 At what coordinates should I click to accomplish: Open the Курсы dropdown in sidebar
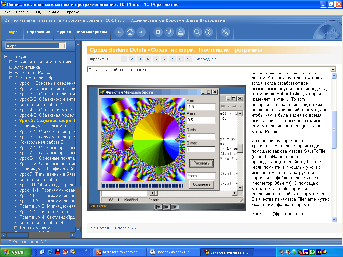62,46
